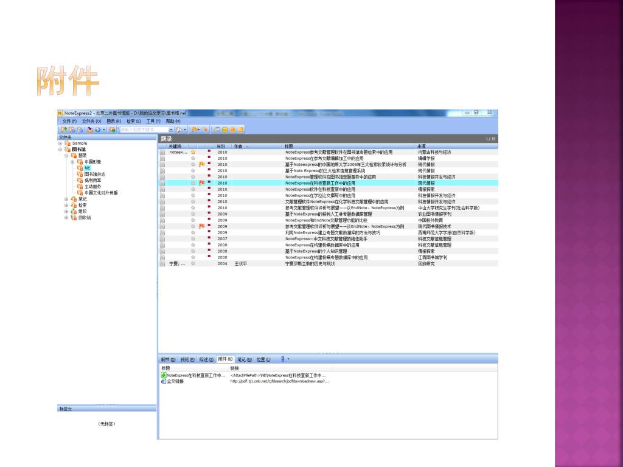Click the flag on the 现代图书情报技术 row
The image size is (623, 467).
click(x=202, y=226)
